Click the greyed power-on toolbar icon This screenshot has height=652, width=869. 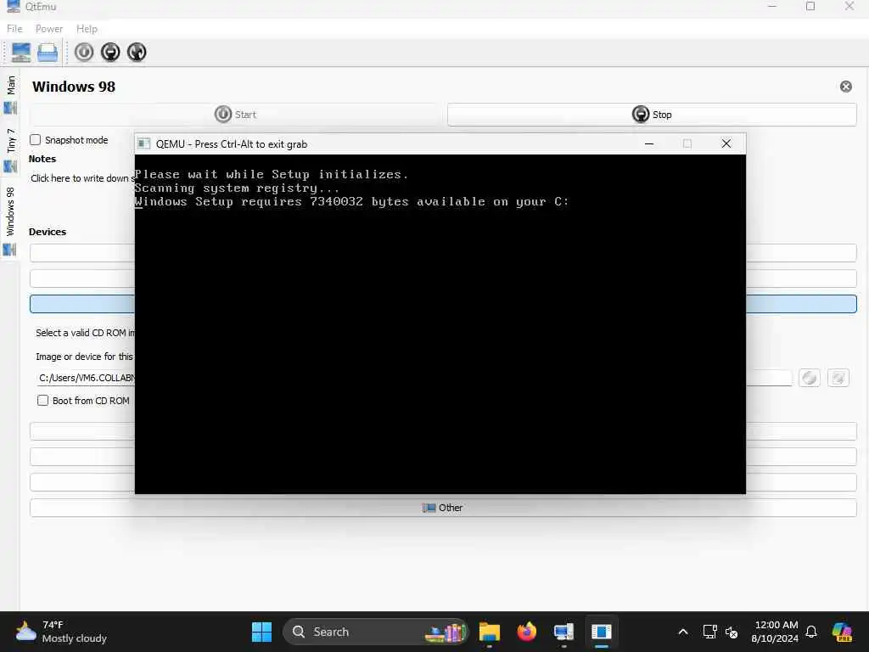pos(84,52)
